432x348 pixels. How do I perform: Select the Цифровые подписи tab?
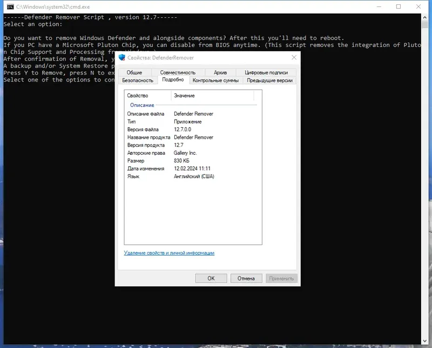266,72
